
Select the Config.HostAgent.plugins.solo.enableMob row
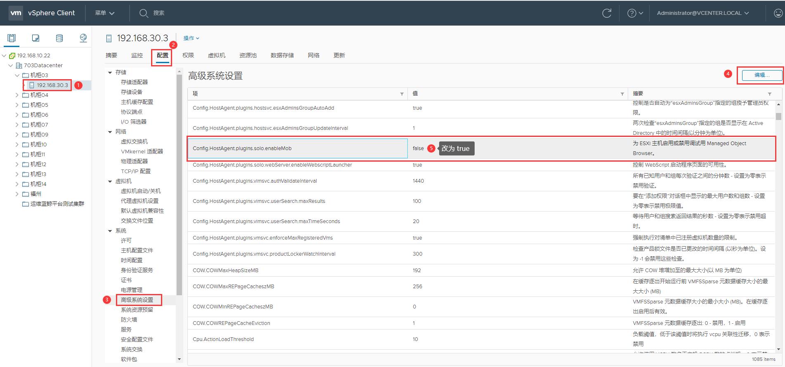point(481,148)
